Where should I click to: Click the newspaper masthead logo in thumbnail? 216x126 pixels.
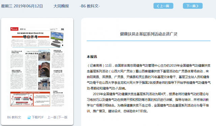(14, 29)
